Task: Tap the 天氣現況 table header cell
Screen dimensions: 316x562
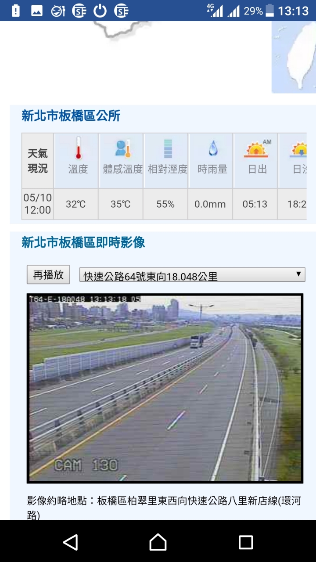Action: coord(38,161)
